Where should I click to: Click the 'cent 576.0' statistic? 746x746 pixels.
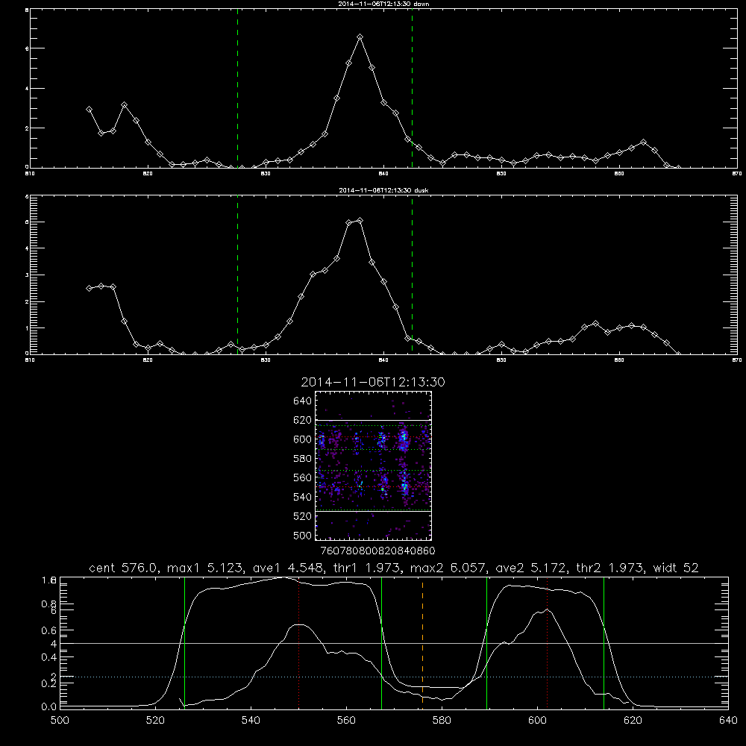tap(123, 568)
